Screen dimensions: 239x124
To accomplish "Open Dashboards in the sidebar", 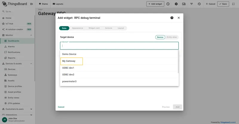I will pyautogui.click(x=17, y=41).
